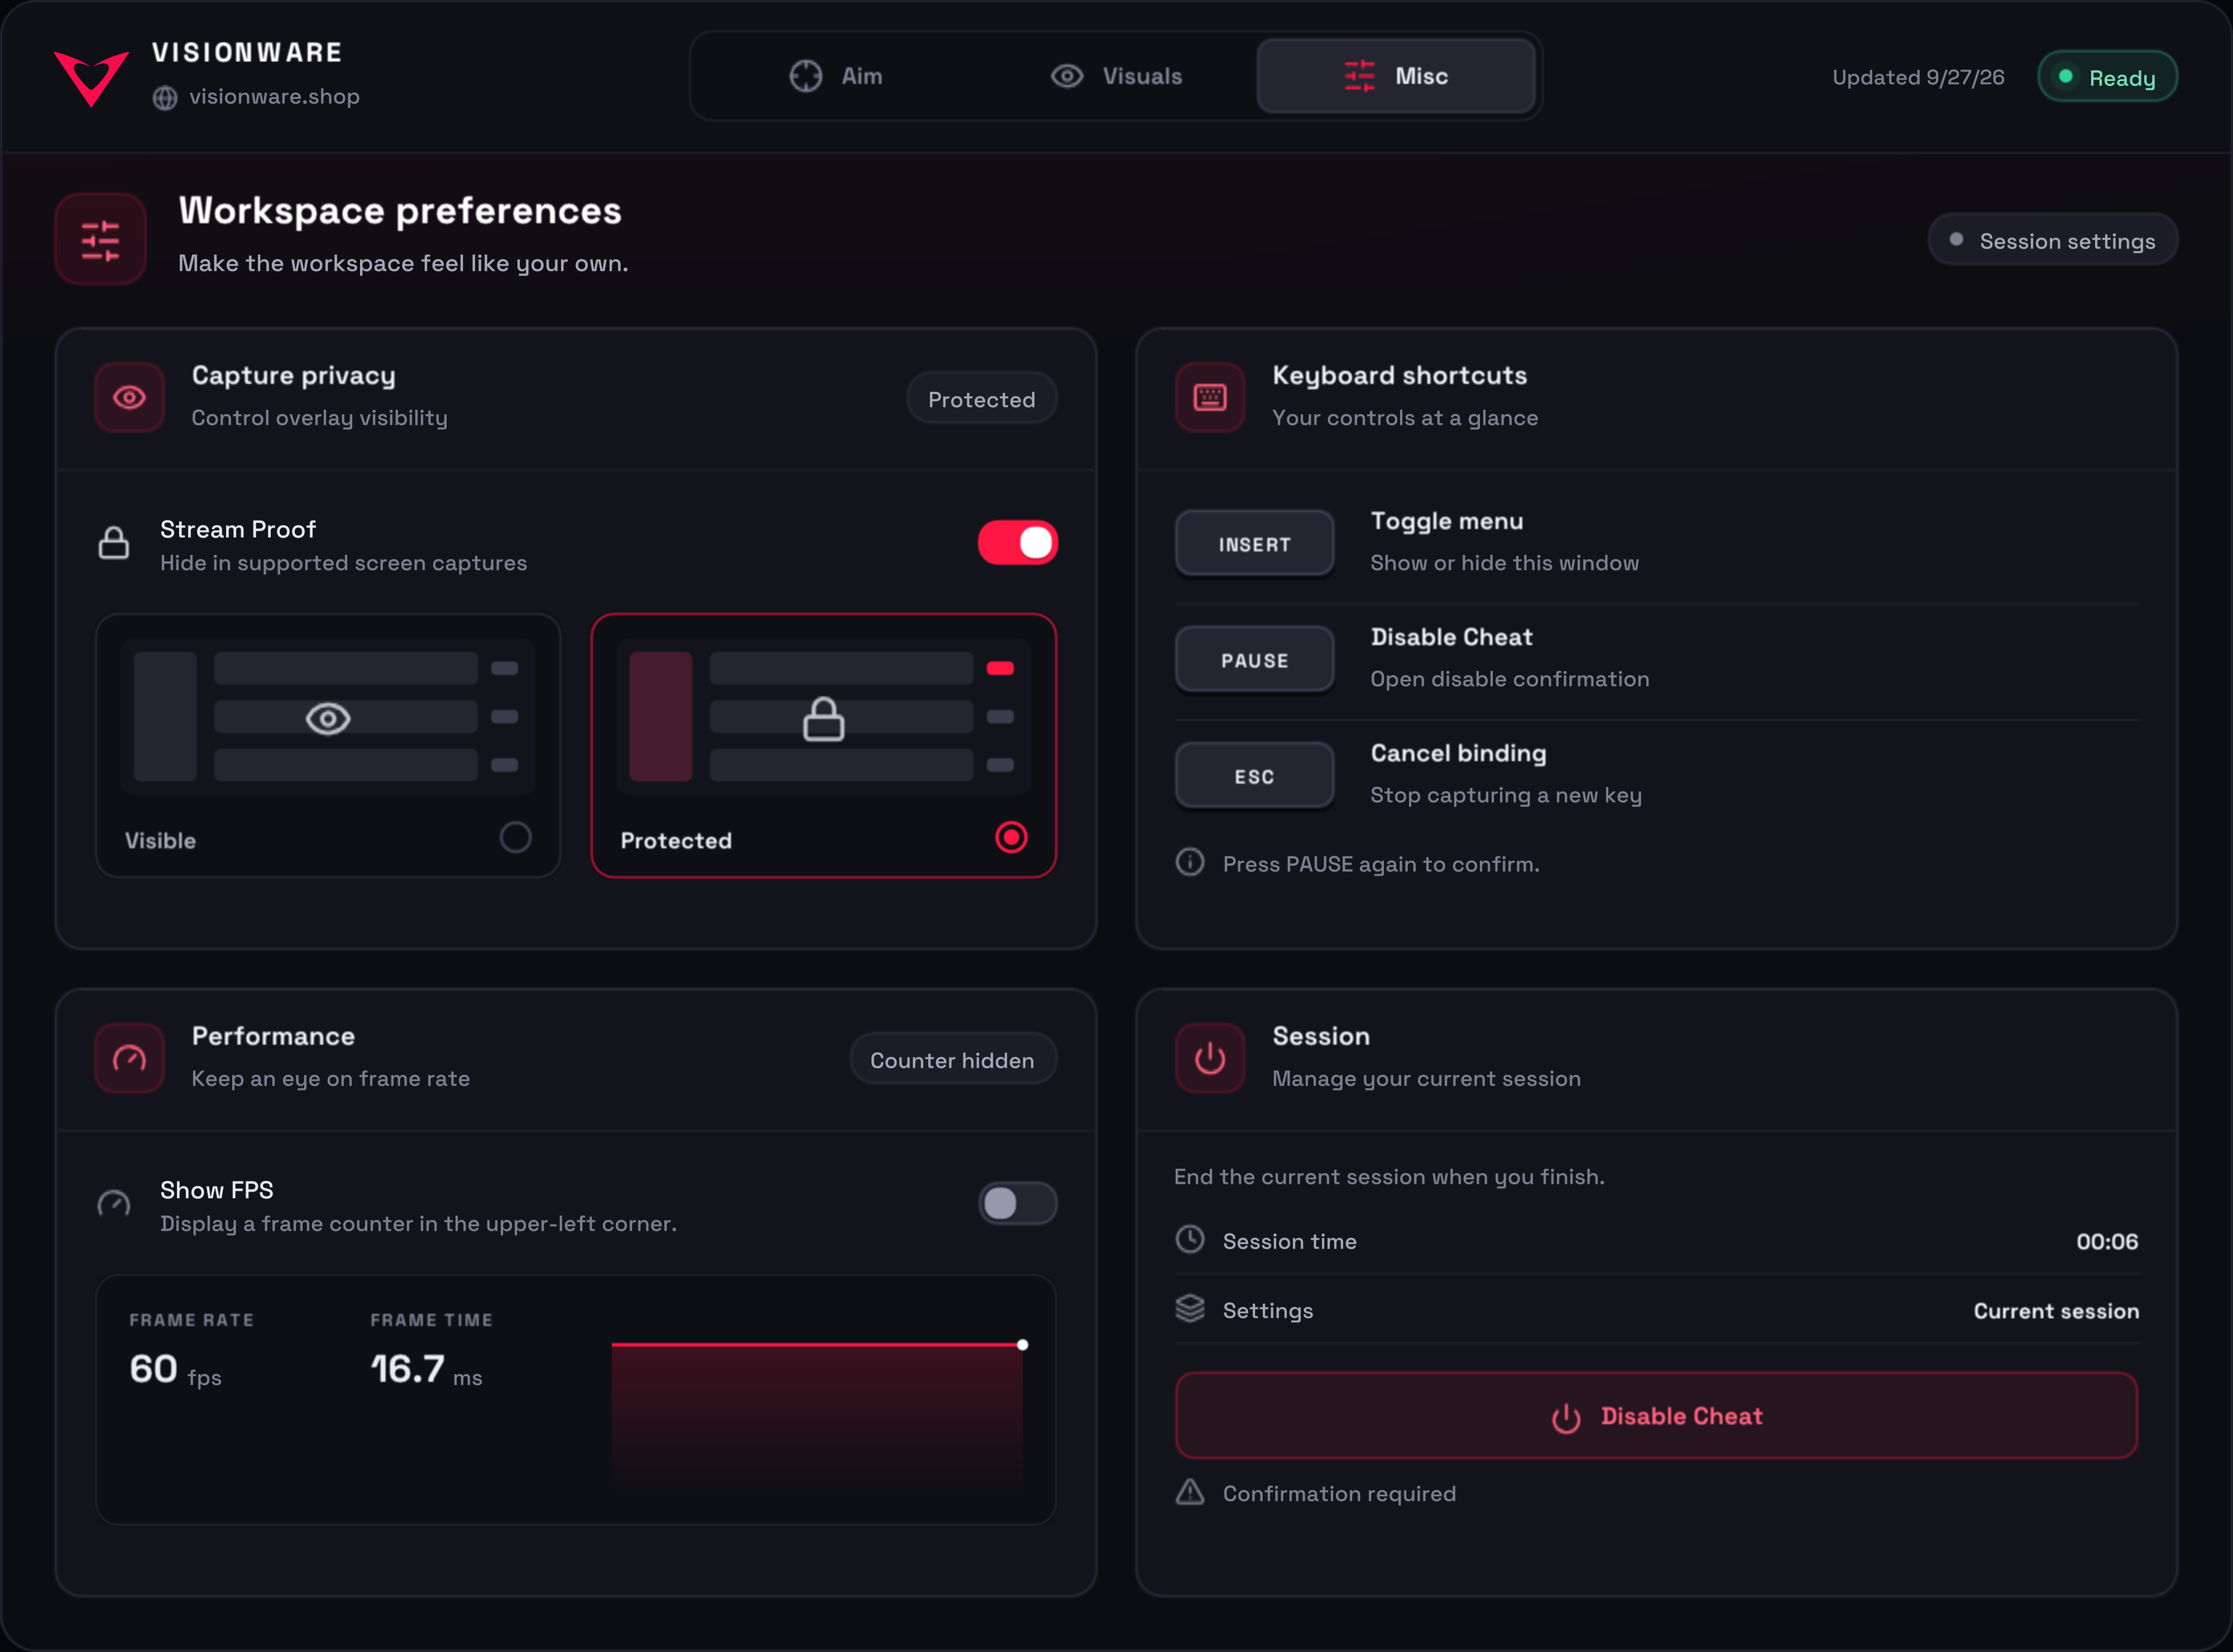Viewport: 2233px width, 1652px height.
Task: Click the Protected mode preview thumbnail
Action: (824, 717)
